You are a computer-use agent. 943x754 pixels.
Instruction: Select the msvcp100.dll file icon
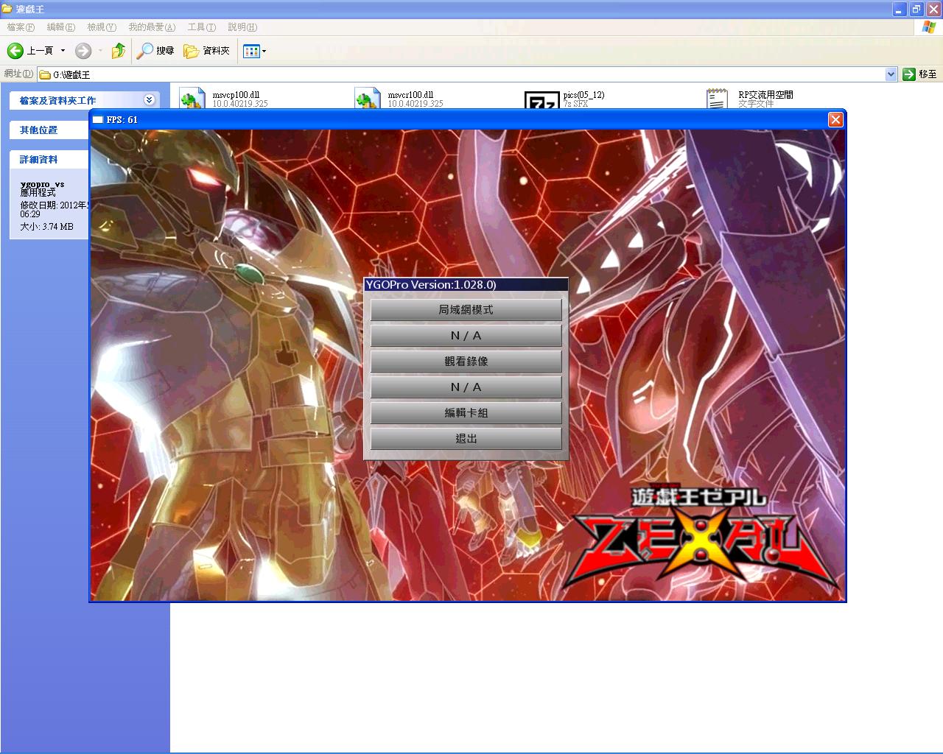(191, 98)
